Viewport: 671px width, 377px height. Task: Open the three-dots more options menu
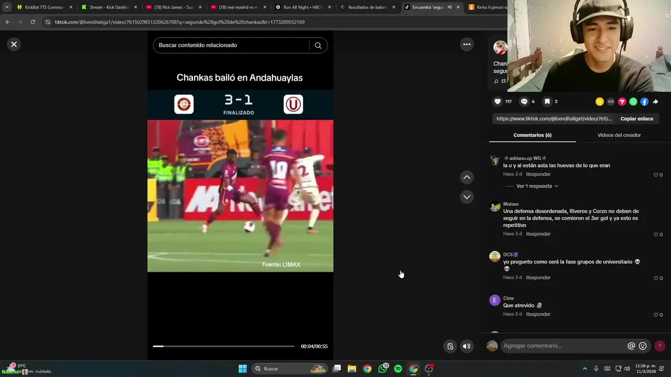(x=467, y=45)
